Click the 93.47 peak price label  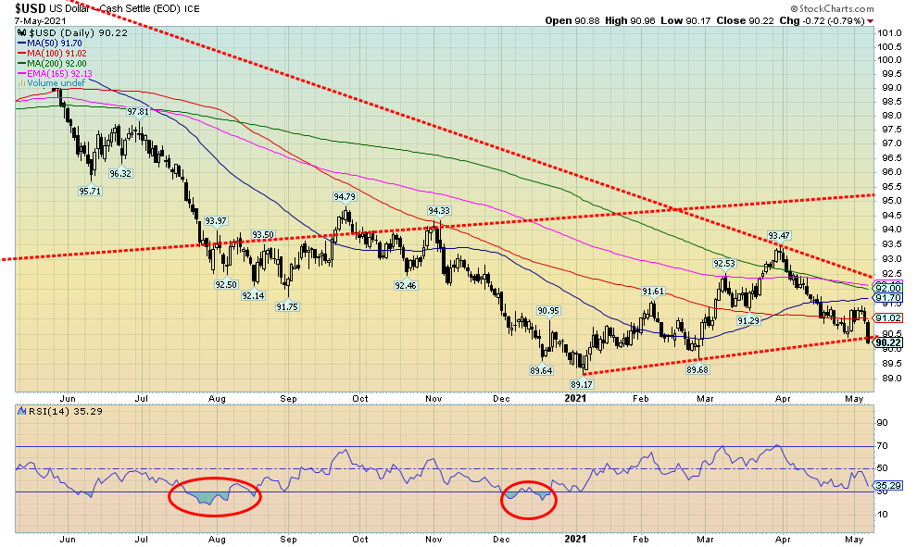pos(781,237)
